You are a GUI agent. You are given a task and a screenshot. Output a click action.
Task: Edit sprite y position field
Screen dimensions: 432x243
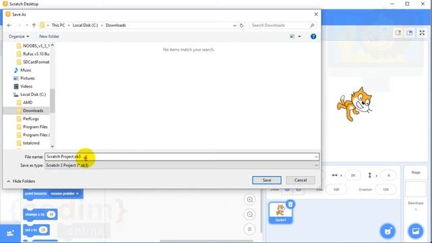(x=388, y=175)
